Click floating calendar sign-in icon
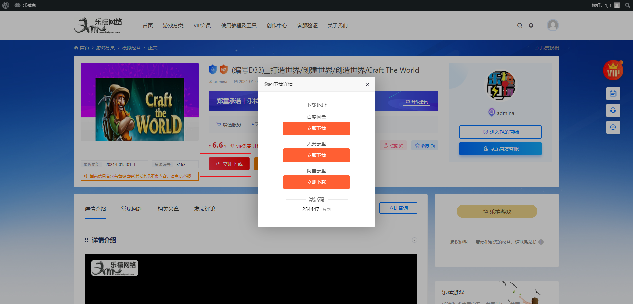Viewport: 633px width, 304px height. coord(613,94)
